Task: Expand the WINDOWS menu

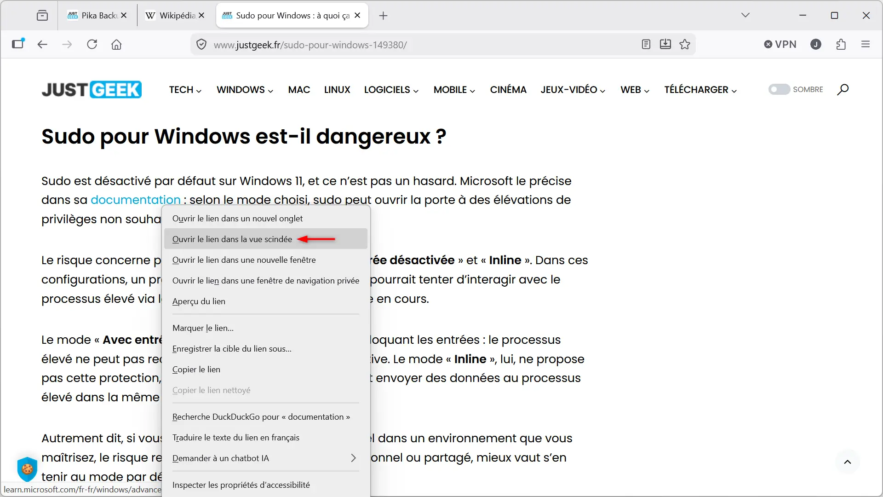Action: [245, 90]
